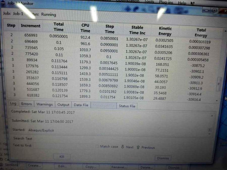This screenshot has height=170, width=227.
Task: Click Delete in the Job Manager window
Action: pyautogui.click(x=146, y=167)
